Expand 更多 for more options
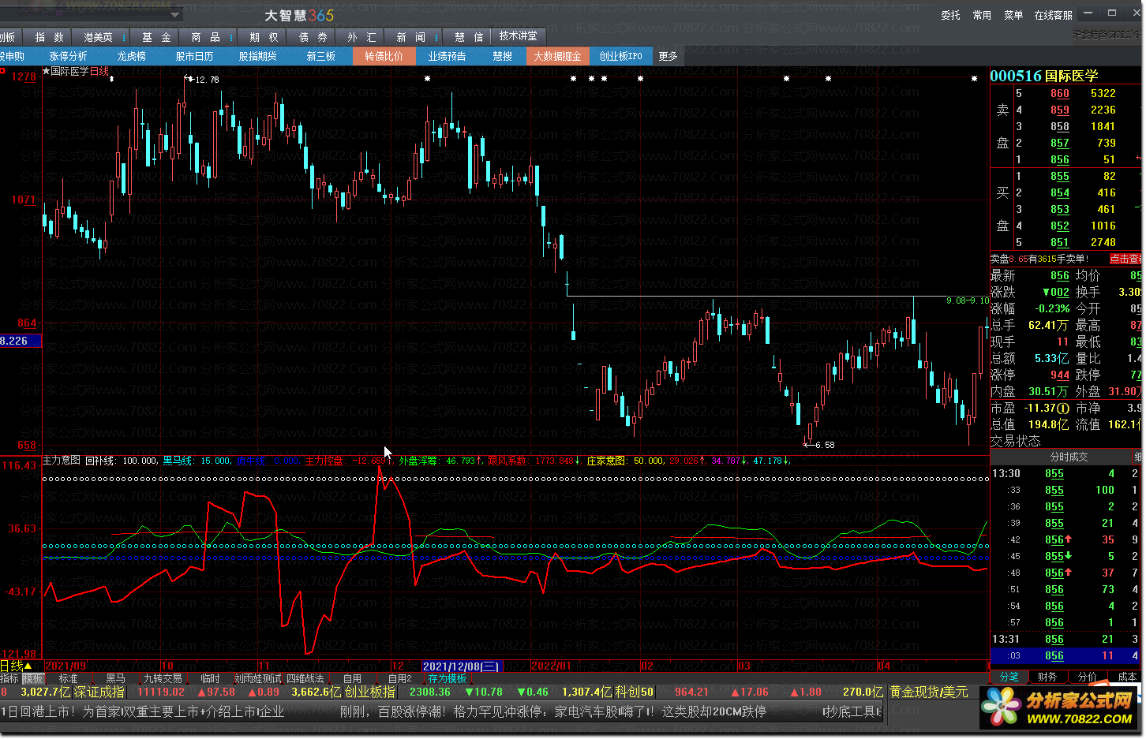Screen dimensions: 1146x739 click(x=668, y=56)
